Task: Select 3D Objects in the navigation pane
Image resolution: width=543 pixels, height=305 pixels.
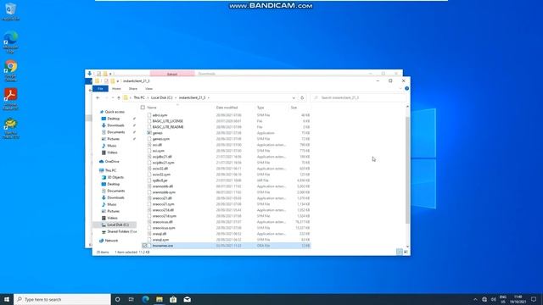Action: pyautogui.click(x=115, y=177)
